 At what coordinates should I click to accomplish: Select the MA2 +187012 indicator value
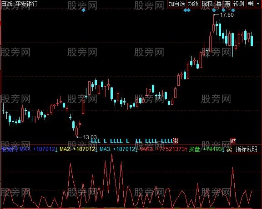click(79, 149)
